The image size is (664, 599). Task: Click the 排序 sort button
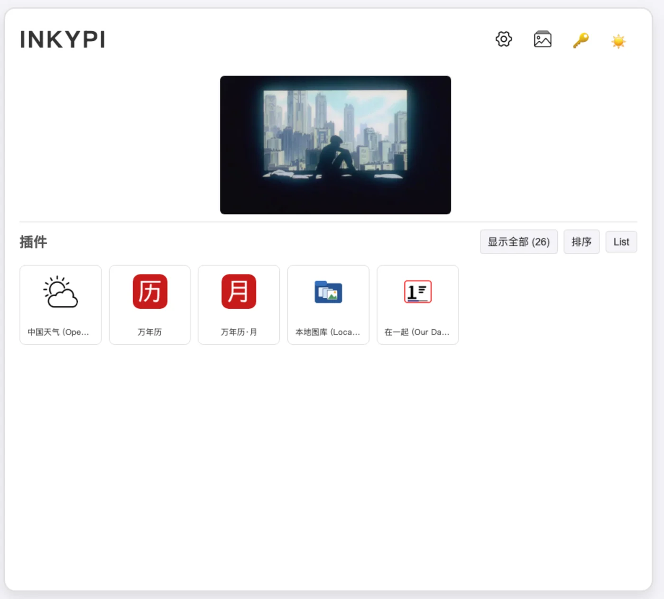pos(581,242)
